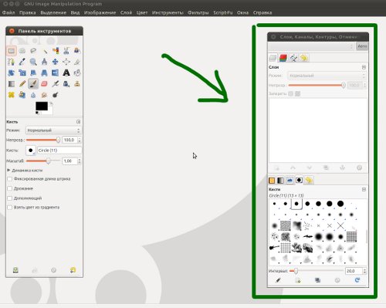Select the Bucket Fill tool

coord(77,73)
